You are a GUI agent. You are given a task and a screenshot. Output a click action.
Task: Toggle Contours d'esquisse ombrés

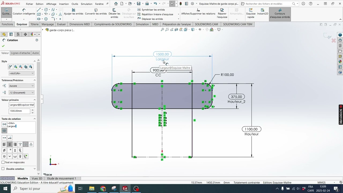(x=280, y=14)
